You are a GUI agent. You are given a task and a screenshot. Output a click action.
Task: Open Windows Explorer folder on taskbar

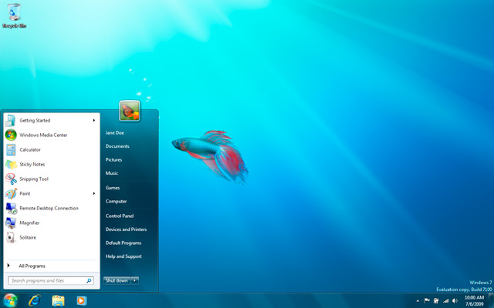tap(58, 301)
